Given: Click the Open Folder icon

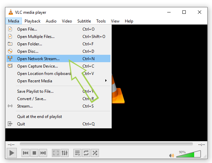Looking at the screenshot, I should pos(10,44).
